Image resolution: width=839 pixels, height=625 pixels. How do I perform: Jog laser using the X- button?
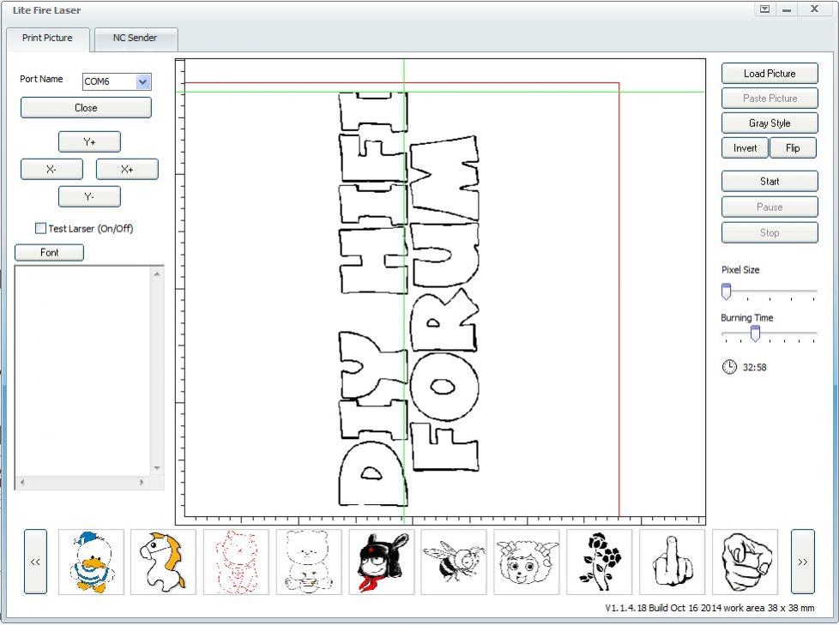pos(51,170)
